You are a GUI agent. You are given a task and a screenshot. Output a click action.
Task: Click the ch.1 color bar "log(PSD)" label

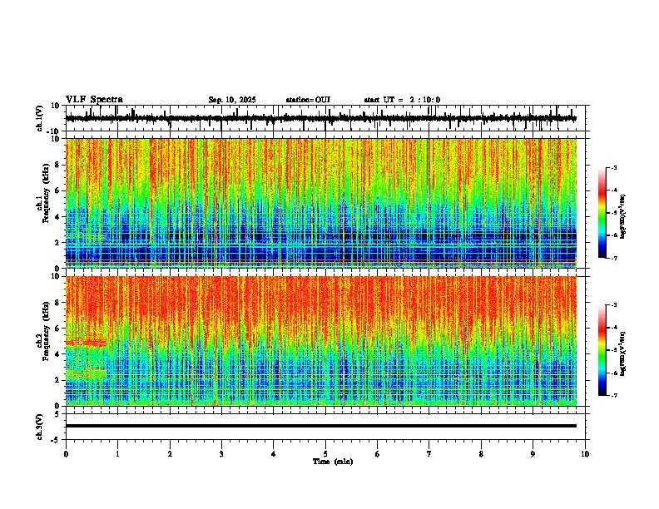click(x=623, y=216)
